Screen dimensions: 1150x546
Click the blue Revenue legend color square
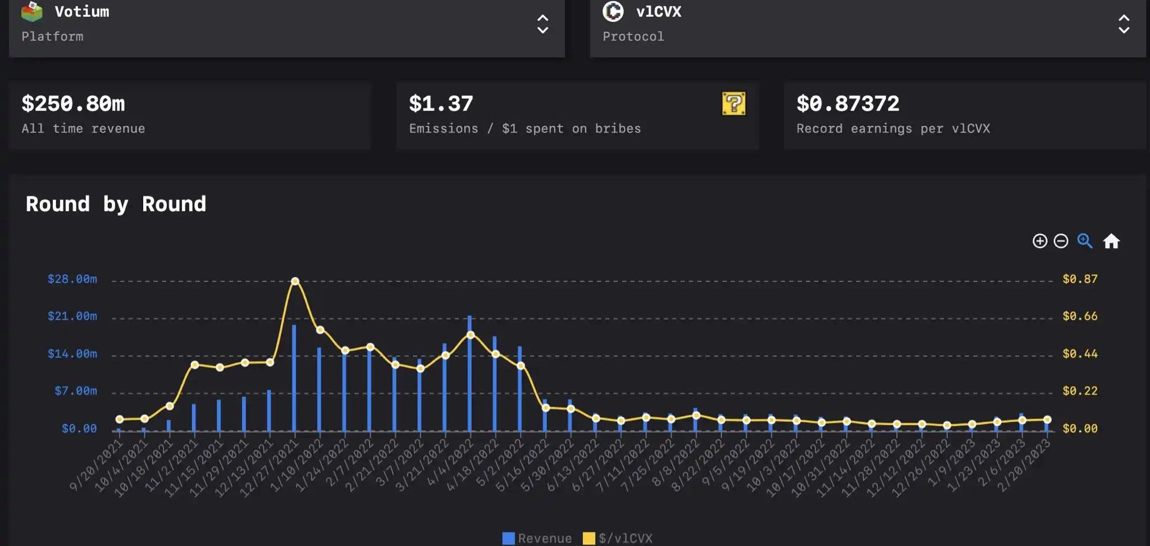click(508, 538)
